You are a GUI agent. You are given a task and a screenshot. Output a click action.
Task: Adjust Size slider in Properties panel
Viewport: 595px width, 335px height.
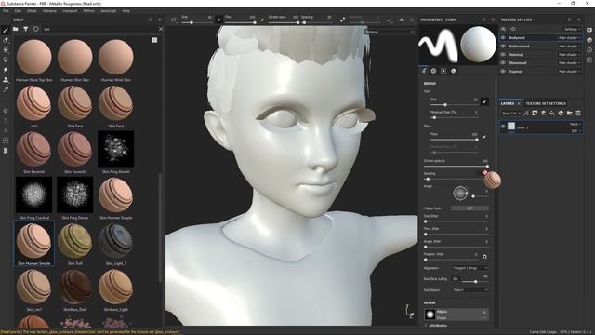(454, 105)
